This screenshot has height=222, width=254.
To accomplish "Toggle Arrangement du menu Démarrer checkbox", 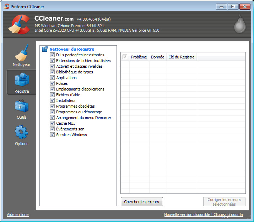I will coord(52,118).
